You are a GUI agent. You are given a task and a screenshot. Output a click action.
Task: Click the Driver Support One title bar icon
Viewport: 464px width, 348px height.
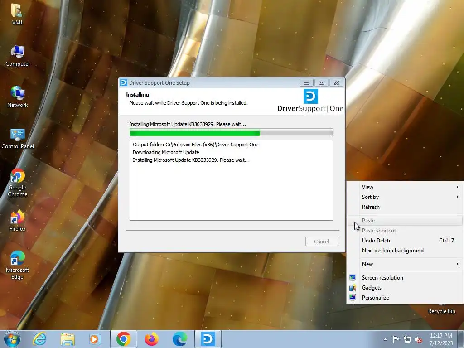124,82
